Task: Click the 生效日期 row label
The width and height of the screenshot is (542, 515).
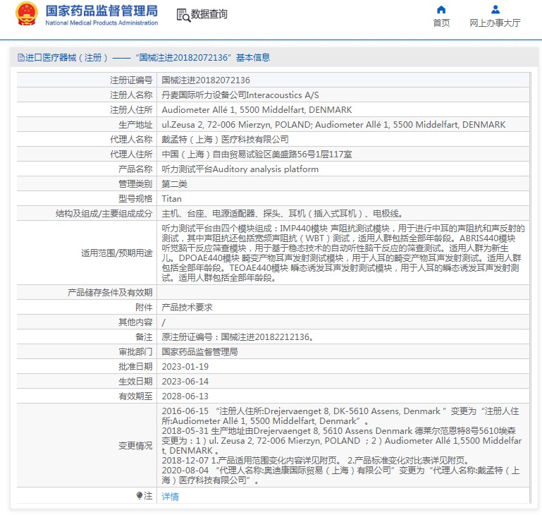Action: [x=135, y=382]
